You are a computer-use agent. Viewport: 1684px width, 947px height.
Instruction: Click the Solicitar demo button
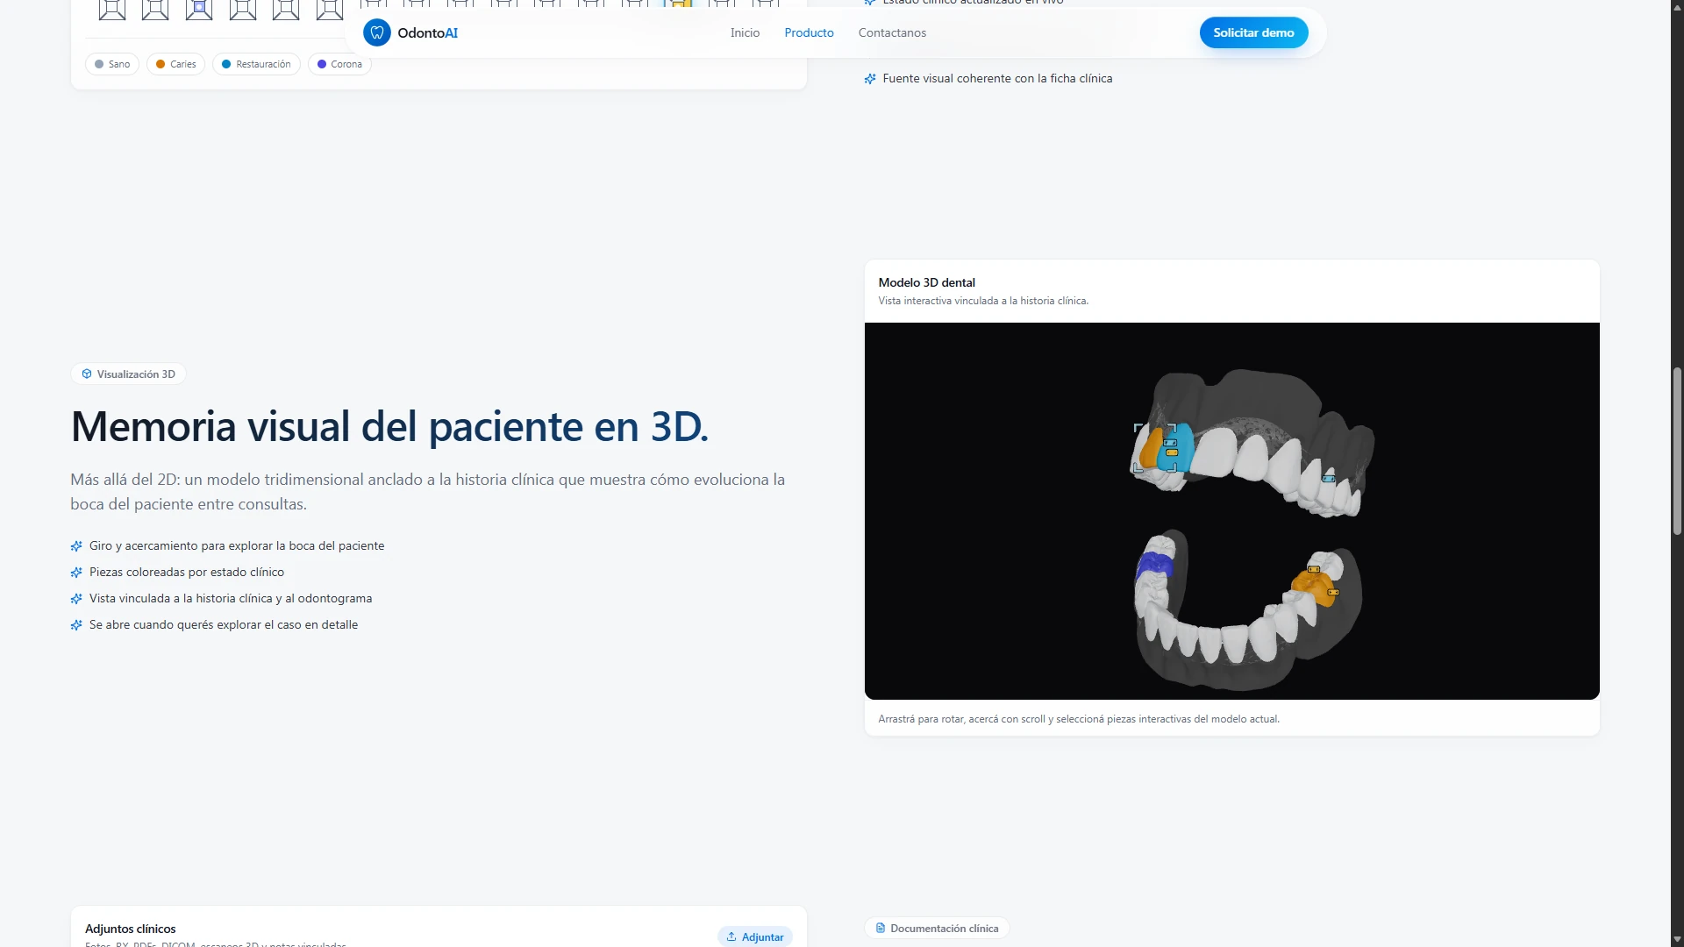1253,32
